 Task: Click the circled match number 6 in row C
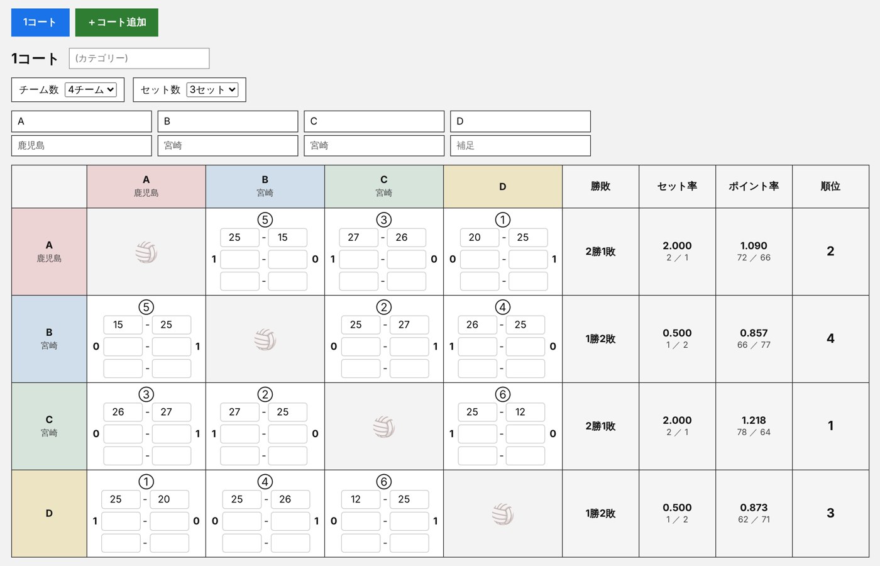click(x=503, y=394)
